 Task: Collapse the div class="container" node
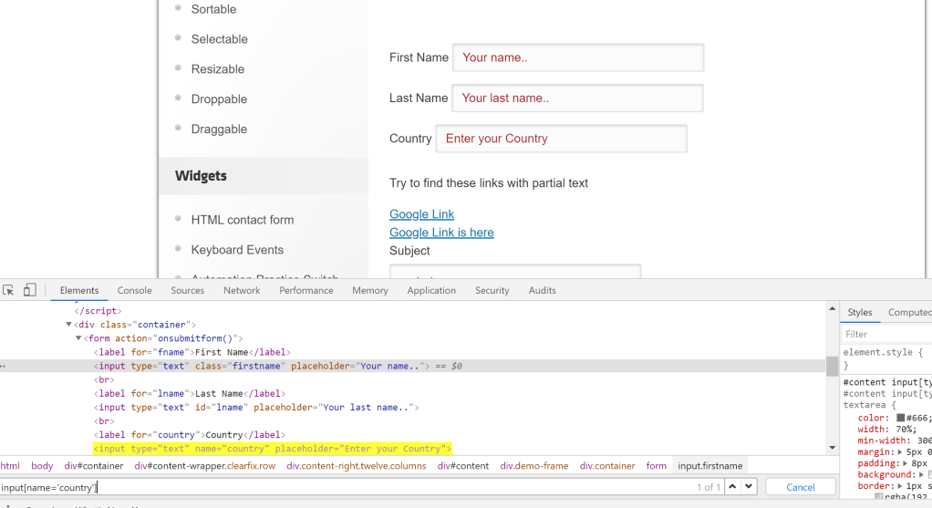(69, 325)
